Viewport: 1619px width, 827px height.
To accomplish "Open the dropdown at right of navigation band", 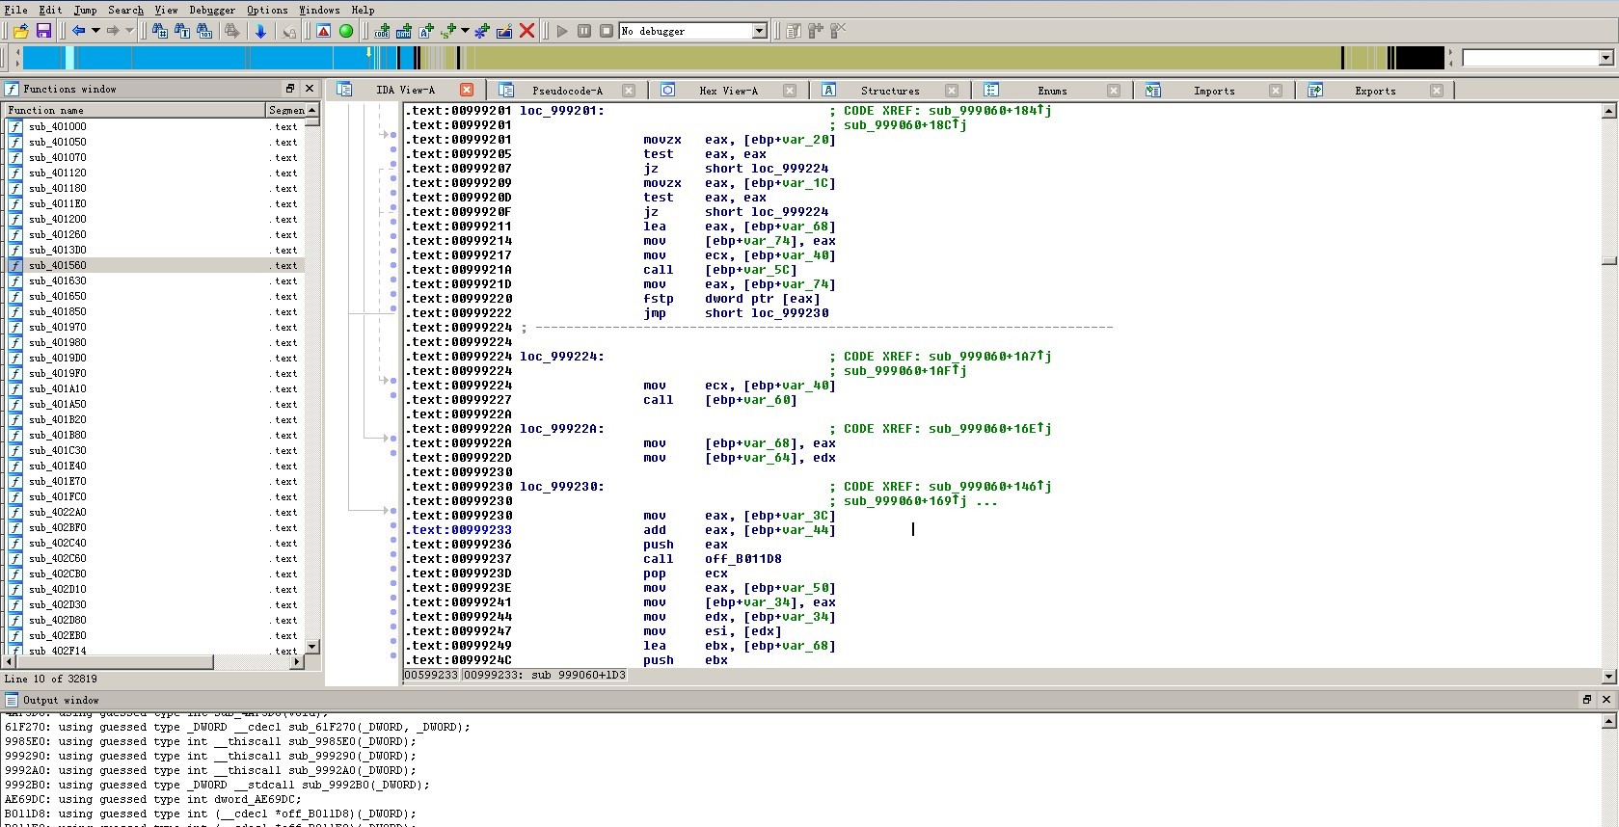I will pos(1606,59).
